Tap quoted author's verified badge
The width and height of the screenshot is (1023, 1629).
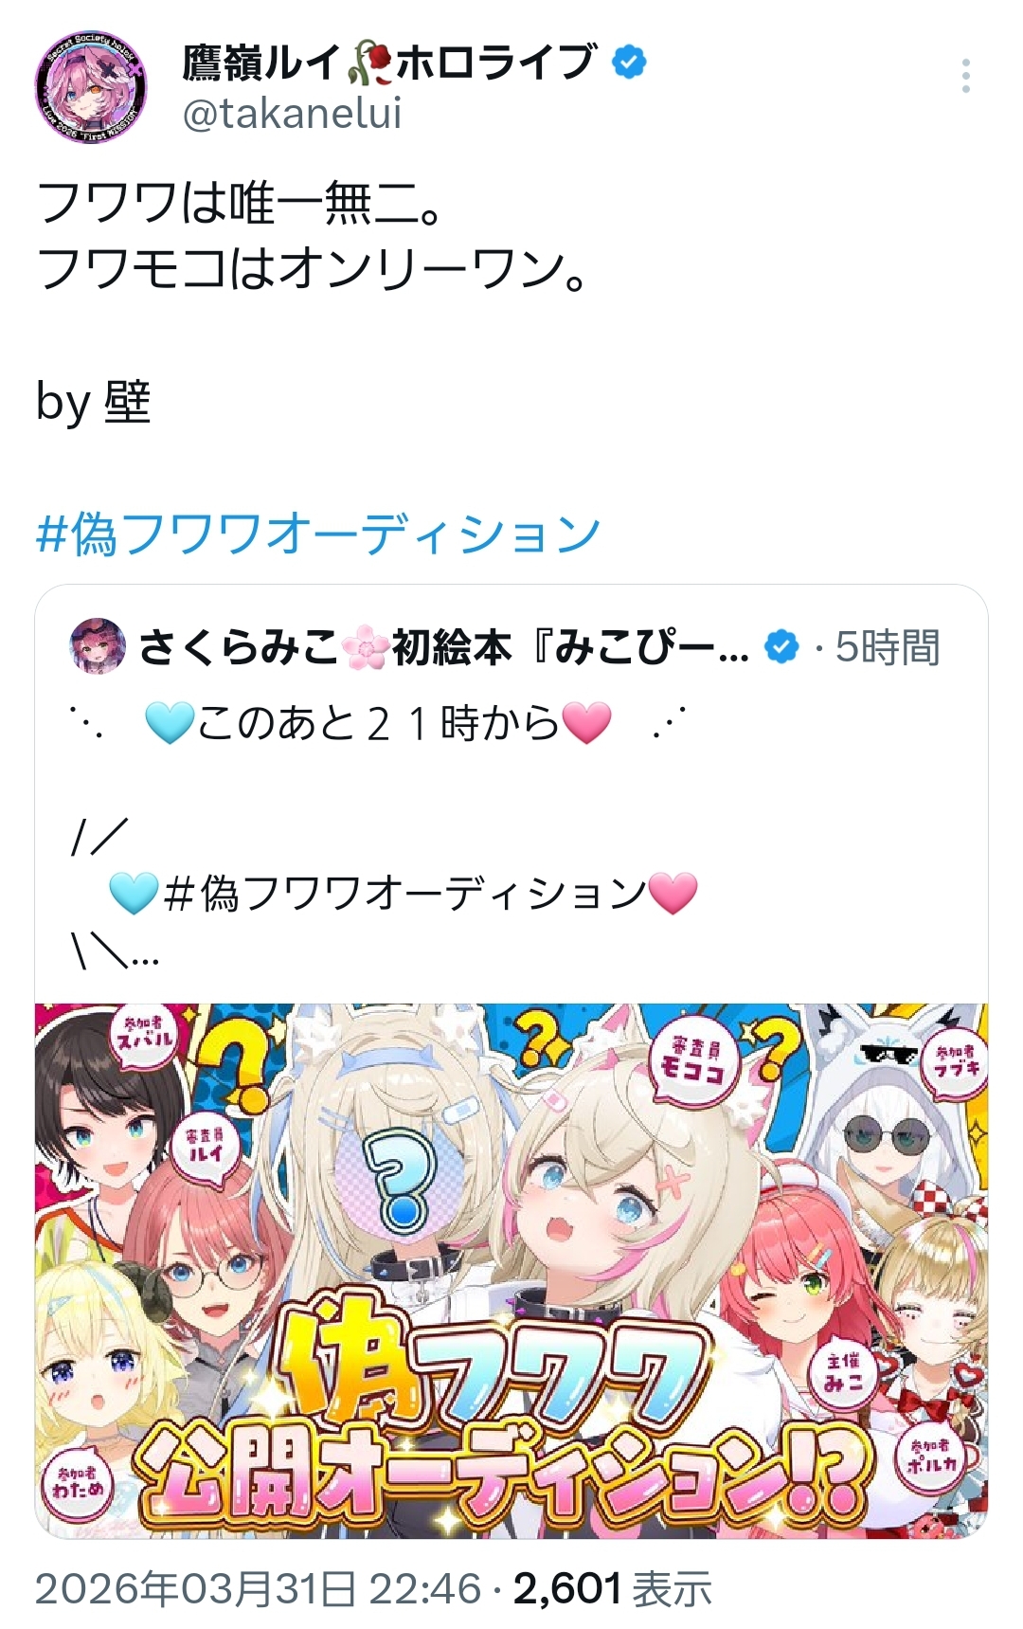click(x=781, y=647)
